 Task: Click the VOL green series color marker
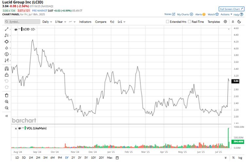pyautogui.click(x=25, y=128)
